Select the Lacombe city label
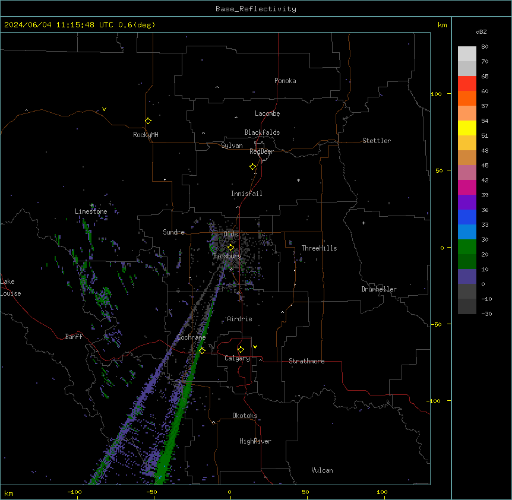Image resolution: width=512 pixels, height=500 pixels. (267, 113)
